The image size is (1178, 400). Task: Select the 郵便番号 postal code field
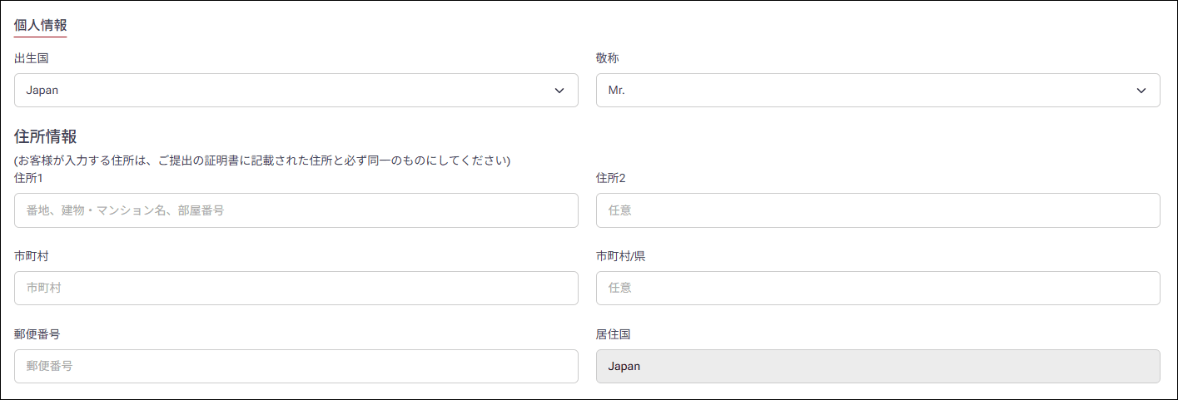tap(296, 366)
